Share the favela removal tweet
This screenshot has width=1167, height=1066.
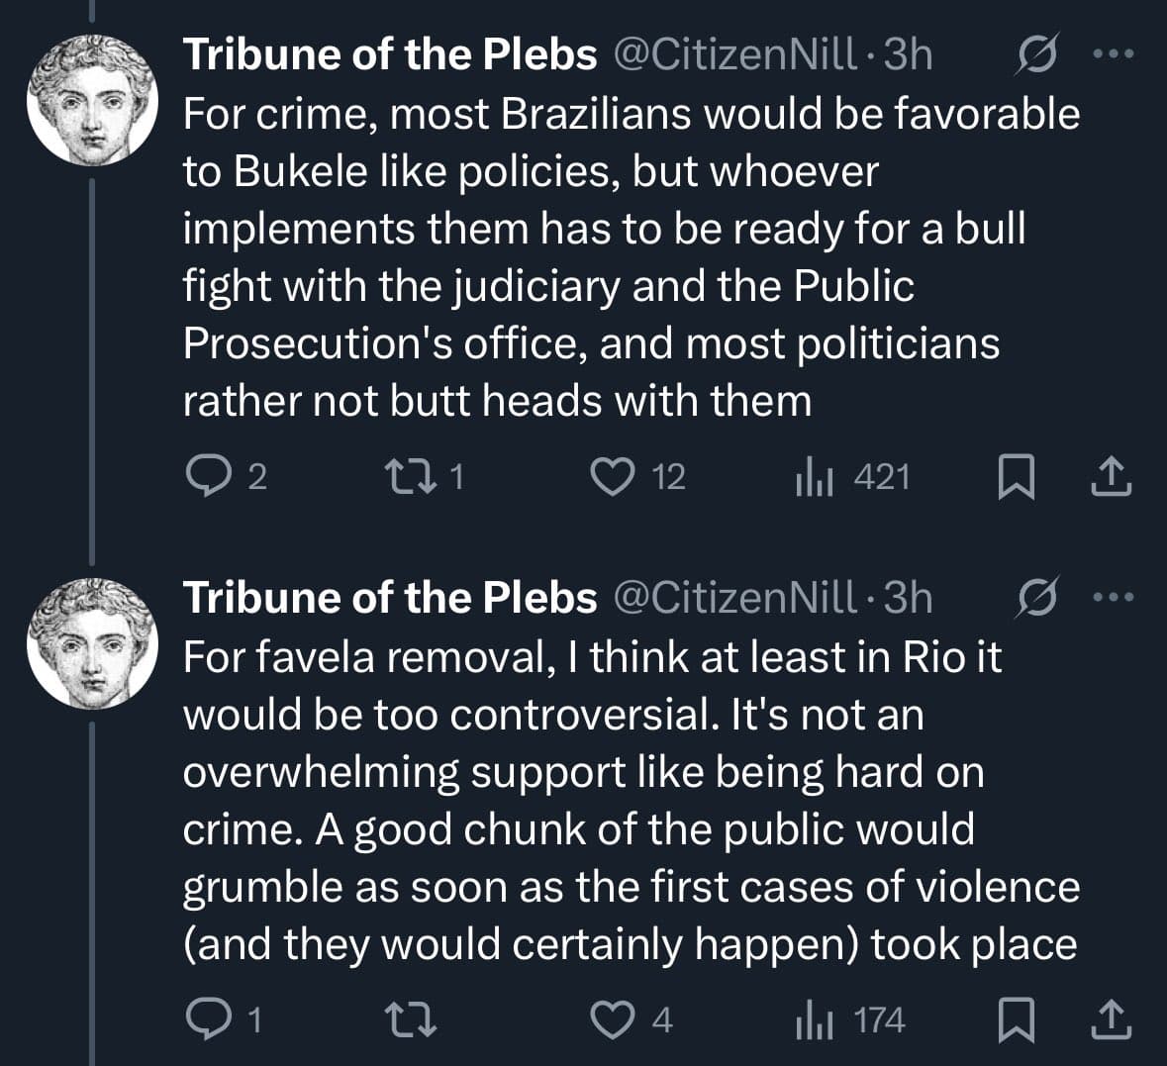point(1111,1020)
